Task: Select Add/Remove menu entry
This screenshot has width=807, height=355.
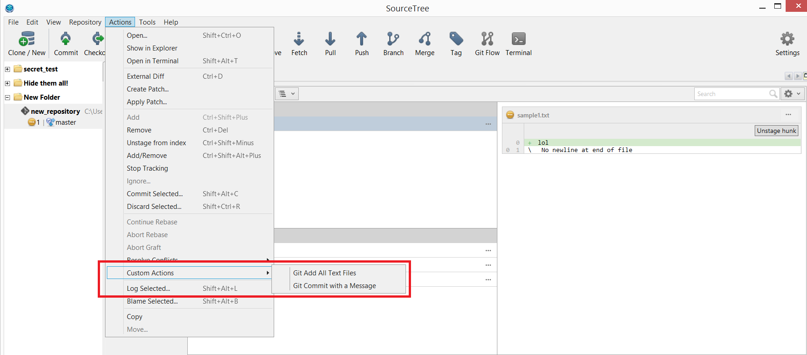Action: pos(190,156)
